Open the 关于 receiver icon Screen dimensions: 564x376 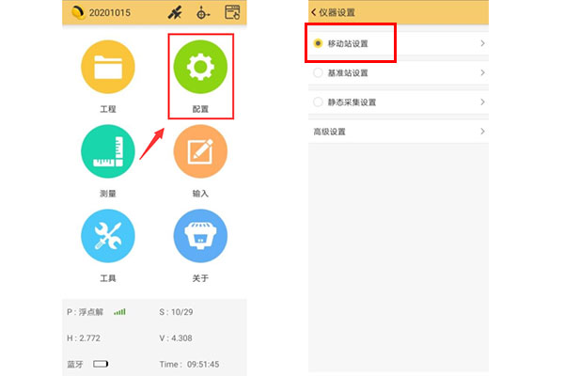[200, 236]
